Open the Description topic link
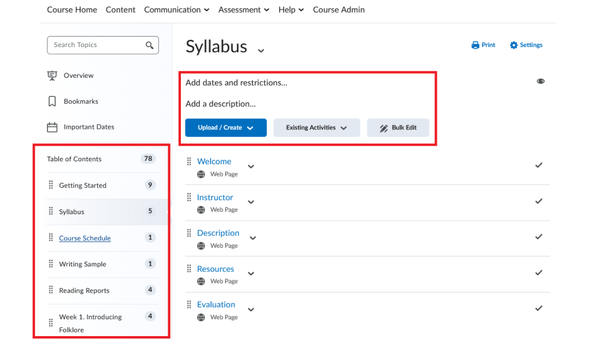This screenshot has width=594, height=339. 218,233
